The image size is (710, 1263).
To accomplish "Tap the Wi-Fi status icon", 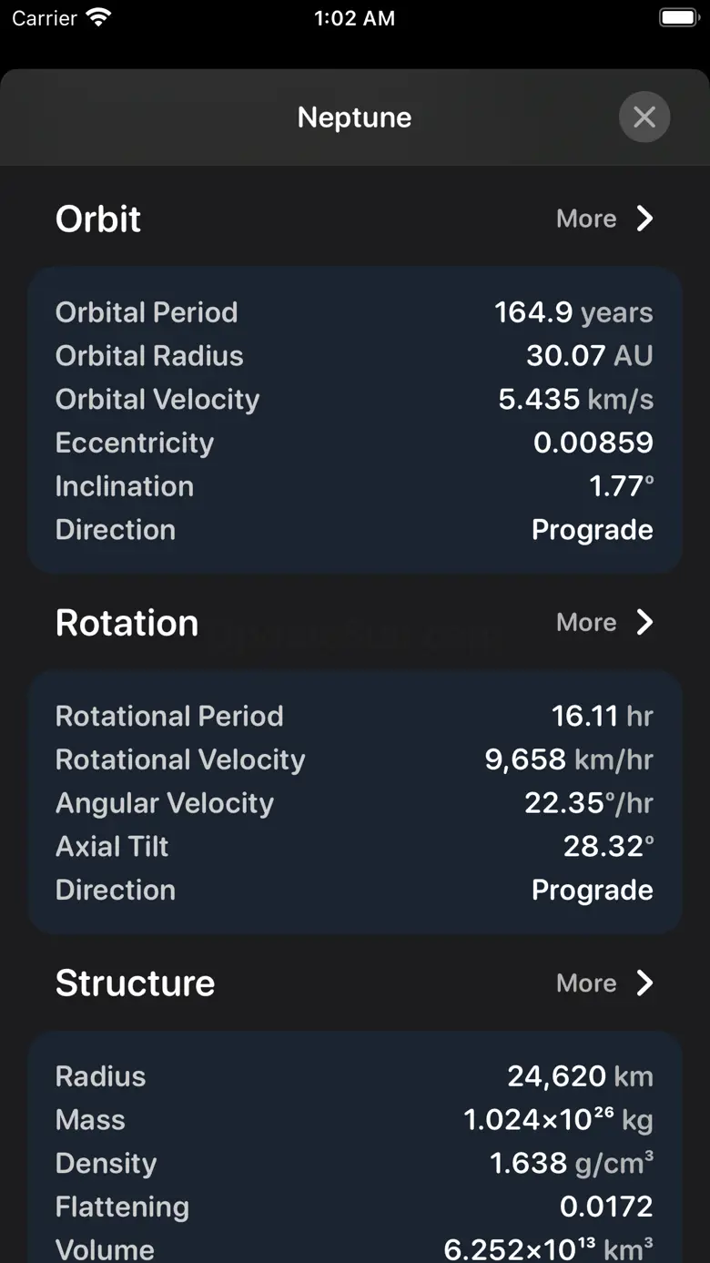I will click(x=97, y=18).
